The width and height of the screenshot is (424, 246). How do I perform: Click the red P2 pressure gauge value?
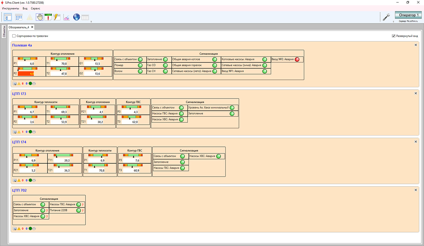click(26, 74)
